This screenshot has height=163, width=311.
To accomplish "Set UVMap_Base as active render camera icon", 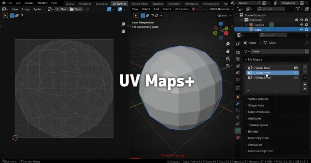I will [x=296, y=68].
